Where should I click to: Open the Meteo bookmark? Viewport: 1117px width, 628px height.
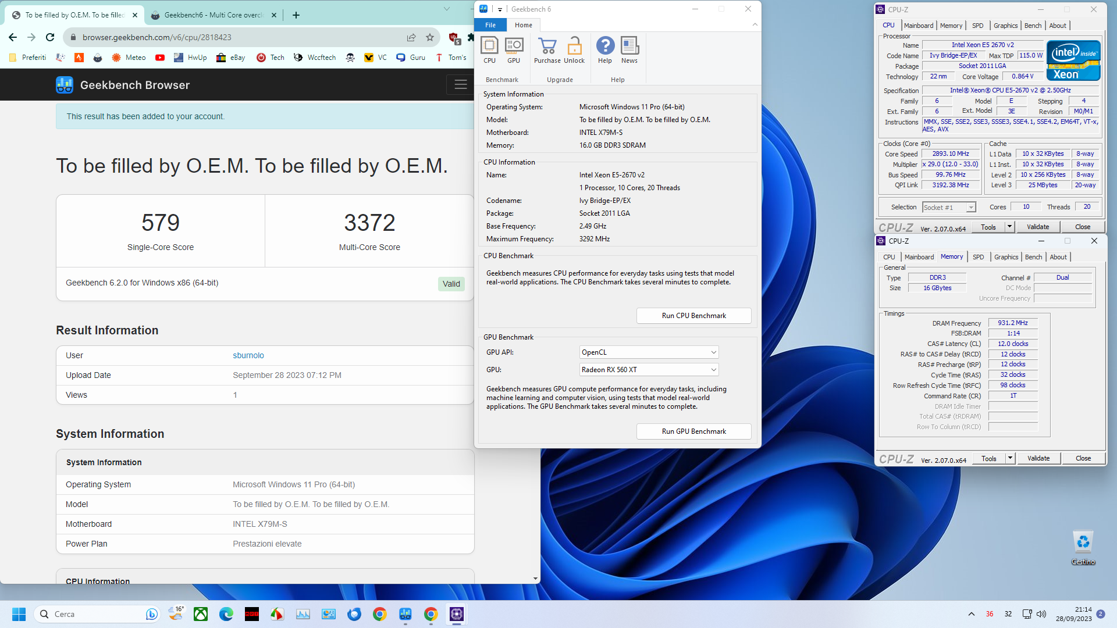coord(129,58)
